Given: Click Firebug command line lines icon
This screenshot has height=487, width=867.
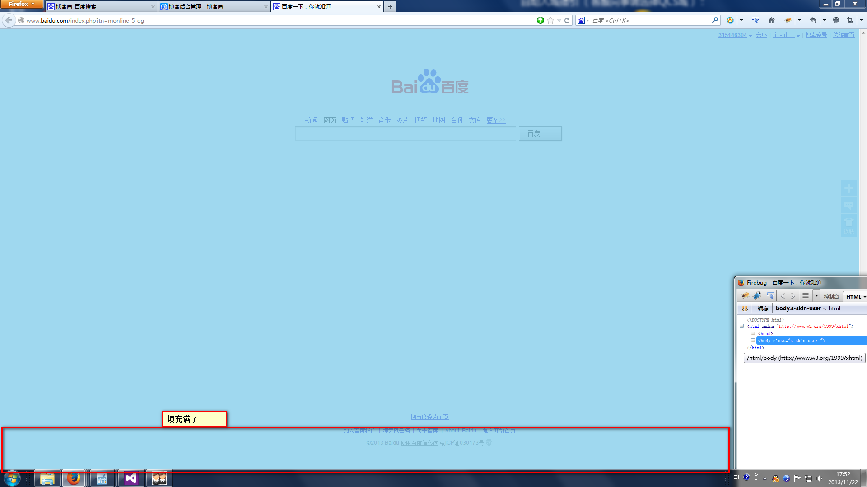Looking at the screenshot, I should 805,296.
